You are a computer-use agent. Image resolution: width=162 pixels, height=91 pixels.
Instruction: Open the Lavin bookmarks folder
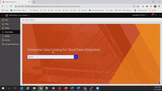pyautogui.click(x=152, y=10)
